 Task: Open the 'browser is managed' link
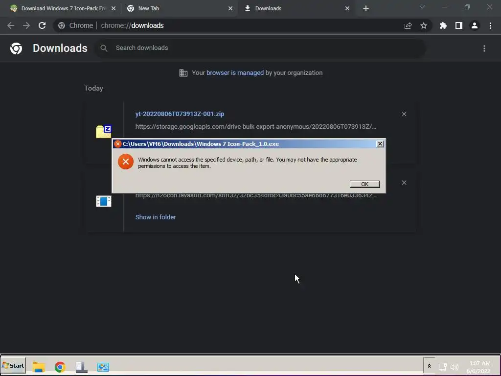[235, 73]
